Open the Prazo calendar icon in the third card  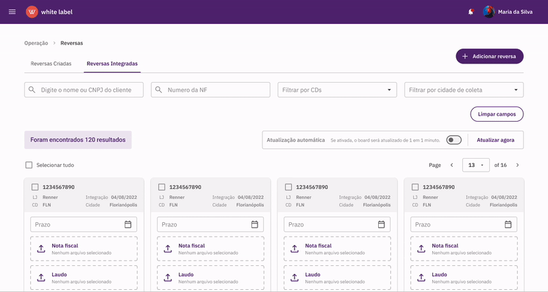pos(382,224)
